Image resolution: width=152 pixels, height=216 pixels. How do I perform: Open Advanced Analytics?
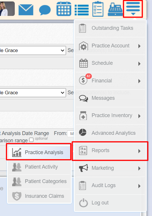[x=110, y=133]
